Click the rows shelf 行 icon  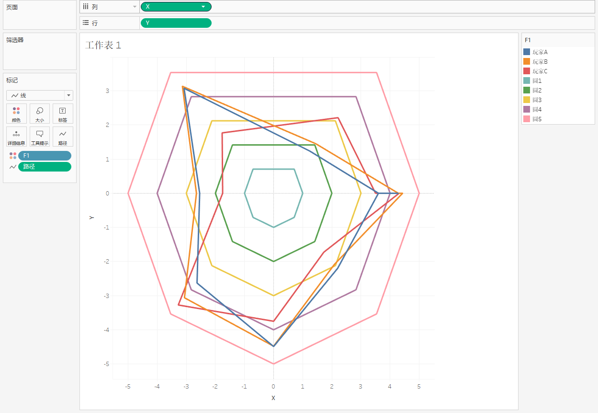pos(86,23)
